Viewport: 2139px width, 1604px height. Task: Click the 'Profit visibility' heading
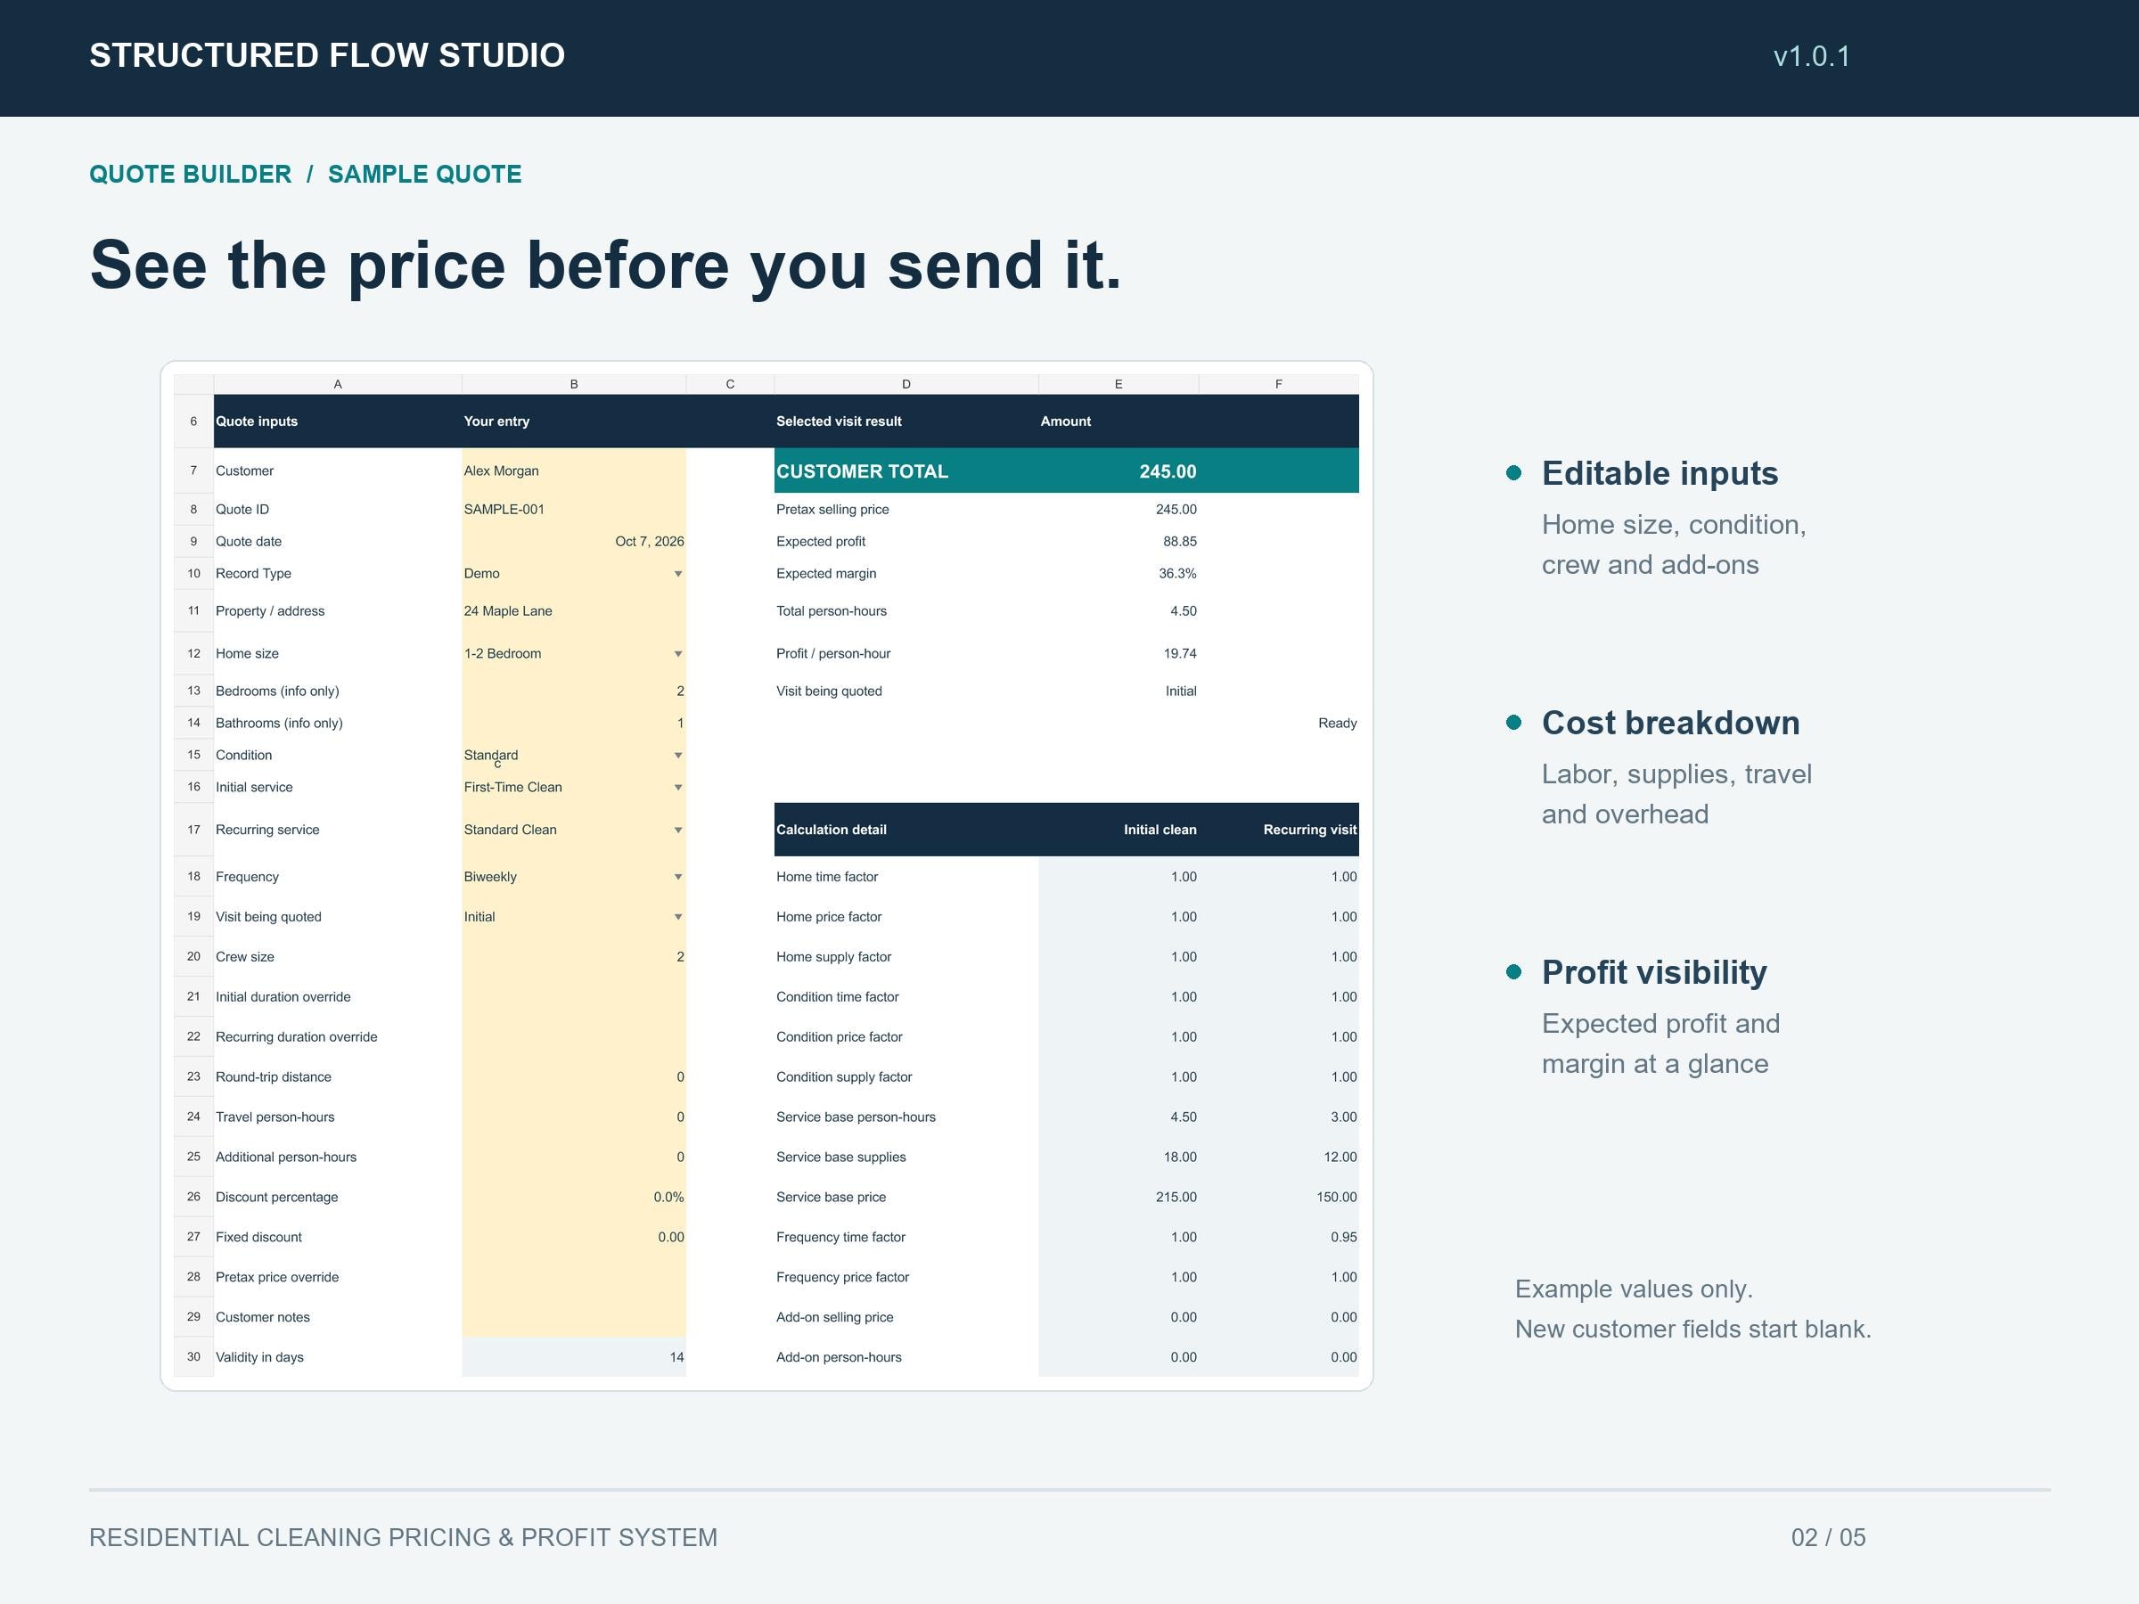[1653, 971]
